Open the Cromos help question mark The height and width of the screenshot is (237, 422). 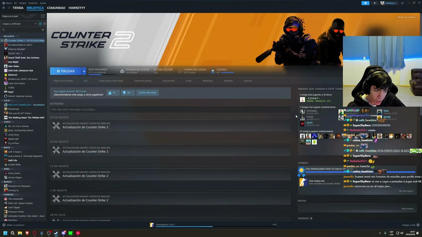point(311,218)
